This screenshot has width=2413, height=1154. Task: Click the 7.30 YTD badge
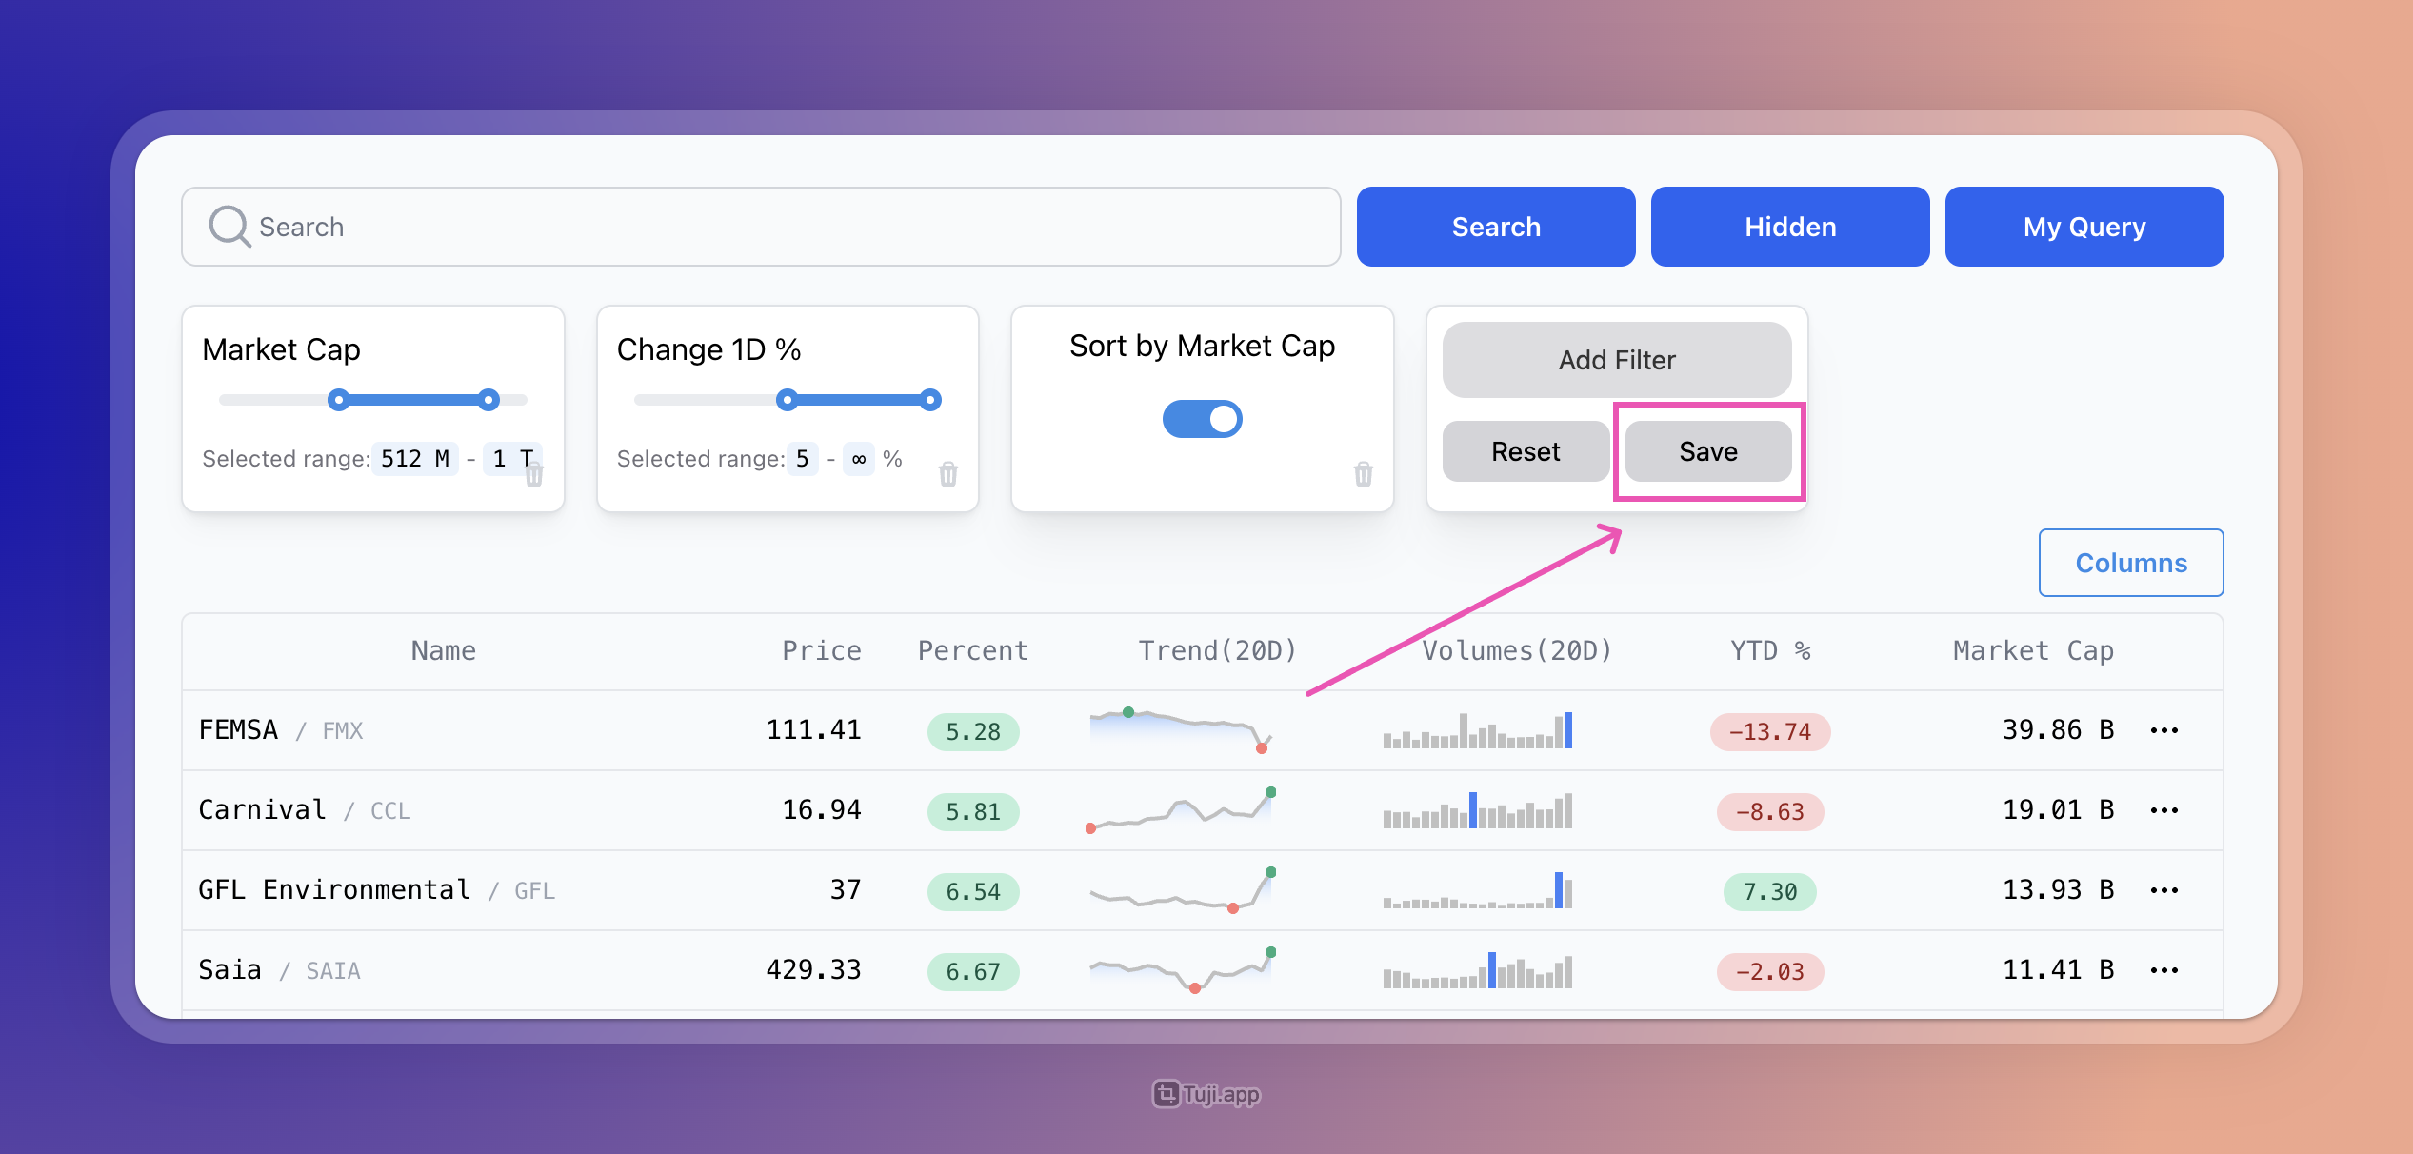1770,892
